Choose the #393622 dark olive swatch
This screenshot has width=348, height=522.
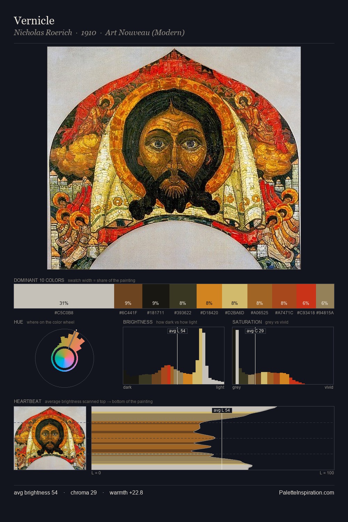183,296
